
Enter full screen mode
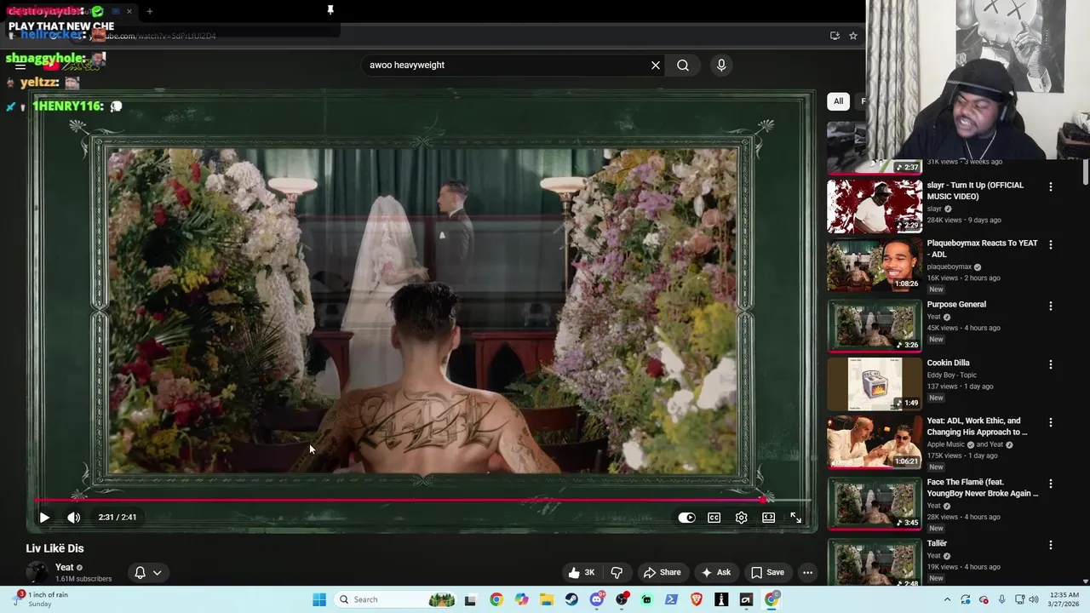pos(795,517)
